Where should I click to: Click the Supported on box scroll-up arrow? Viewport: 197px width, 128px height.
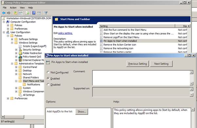point(191,89)
